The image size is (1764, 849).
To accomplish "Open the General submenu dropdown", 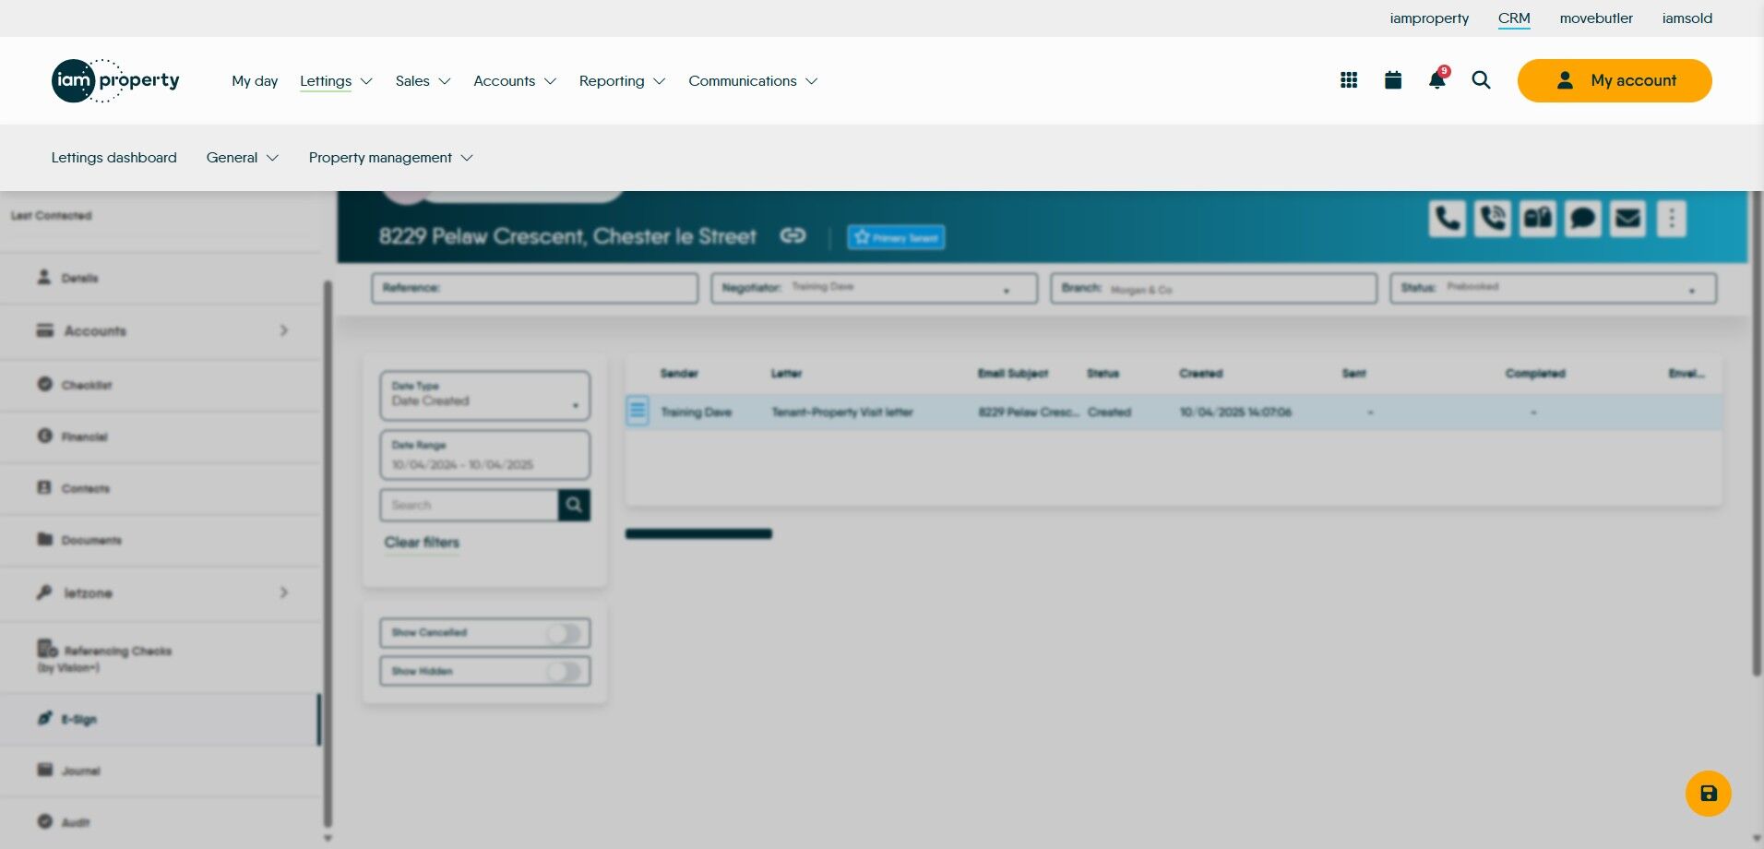I will point(243,158).
